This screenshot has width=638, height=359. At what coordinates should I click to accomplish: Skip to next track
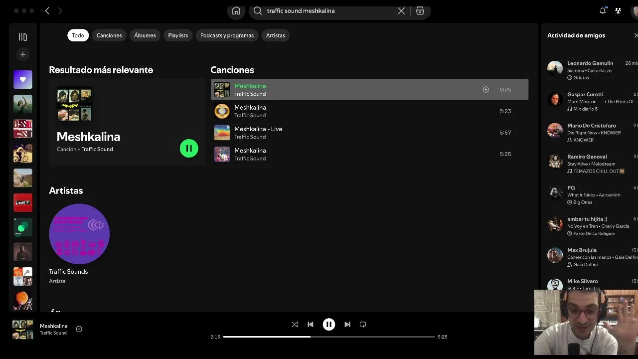[x=347, y=325]
